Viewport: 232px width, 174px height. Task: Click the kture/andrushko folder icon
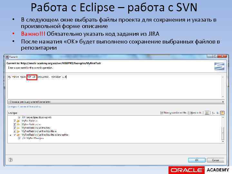coord(18,135)
